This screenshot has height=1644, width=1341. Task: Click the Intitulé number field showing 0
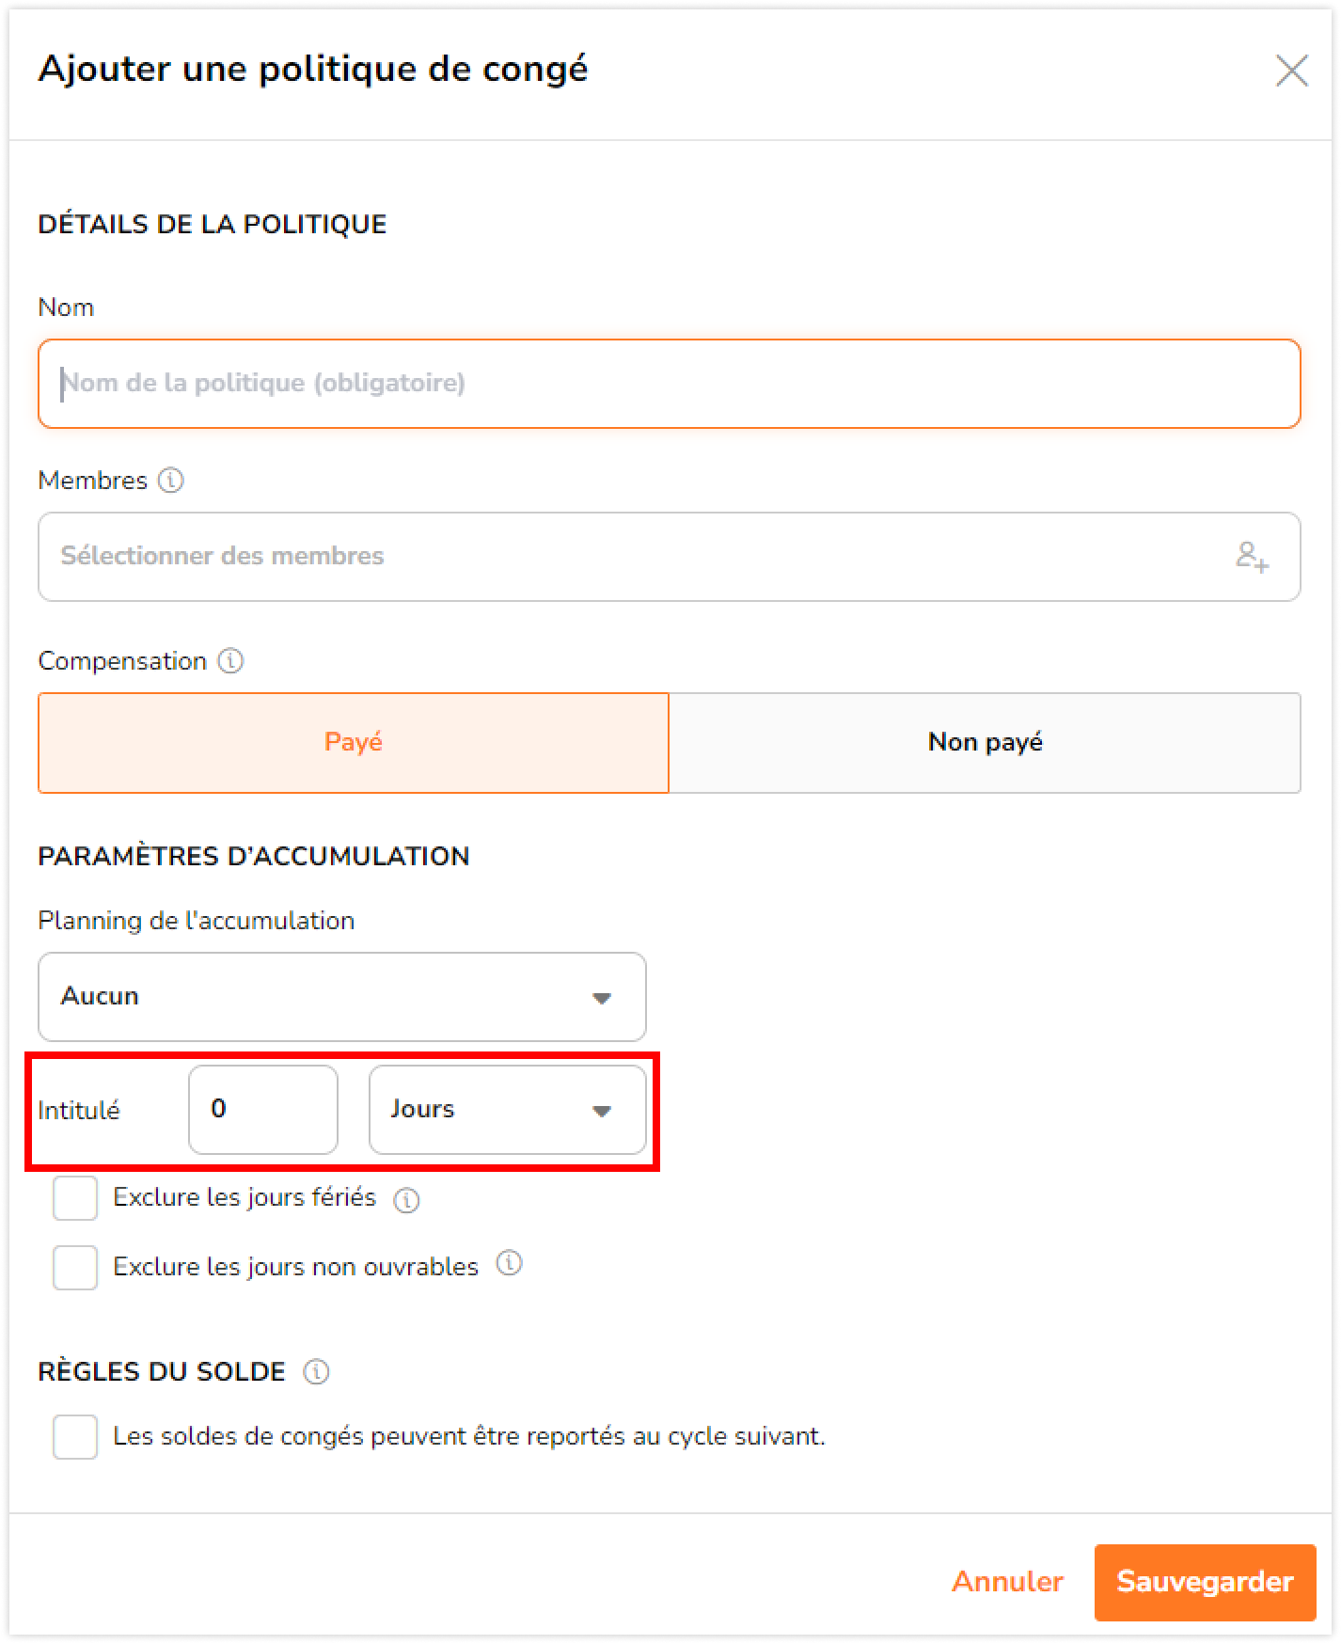[x=263, y=1110]
